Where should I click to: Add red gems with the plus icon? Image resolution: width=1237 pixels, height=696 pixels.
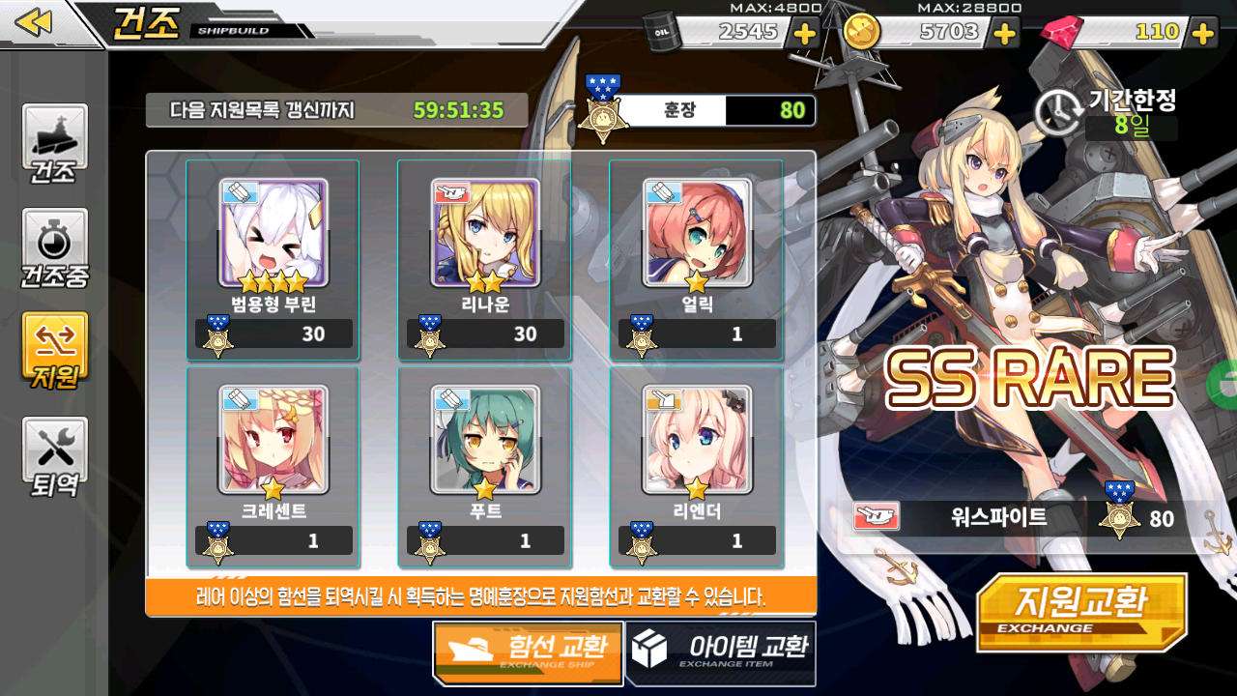[x=1202, y=33]
